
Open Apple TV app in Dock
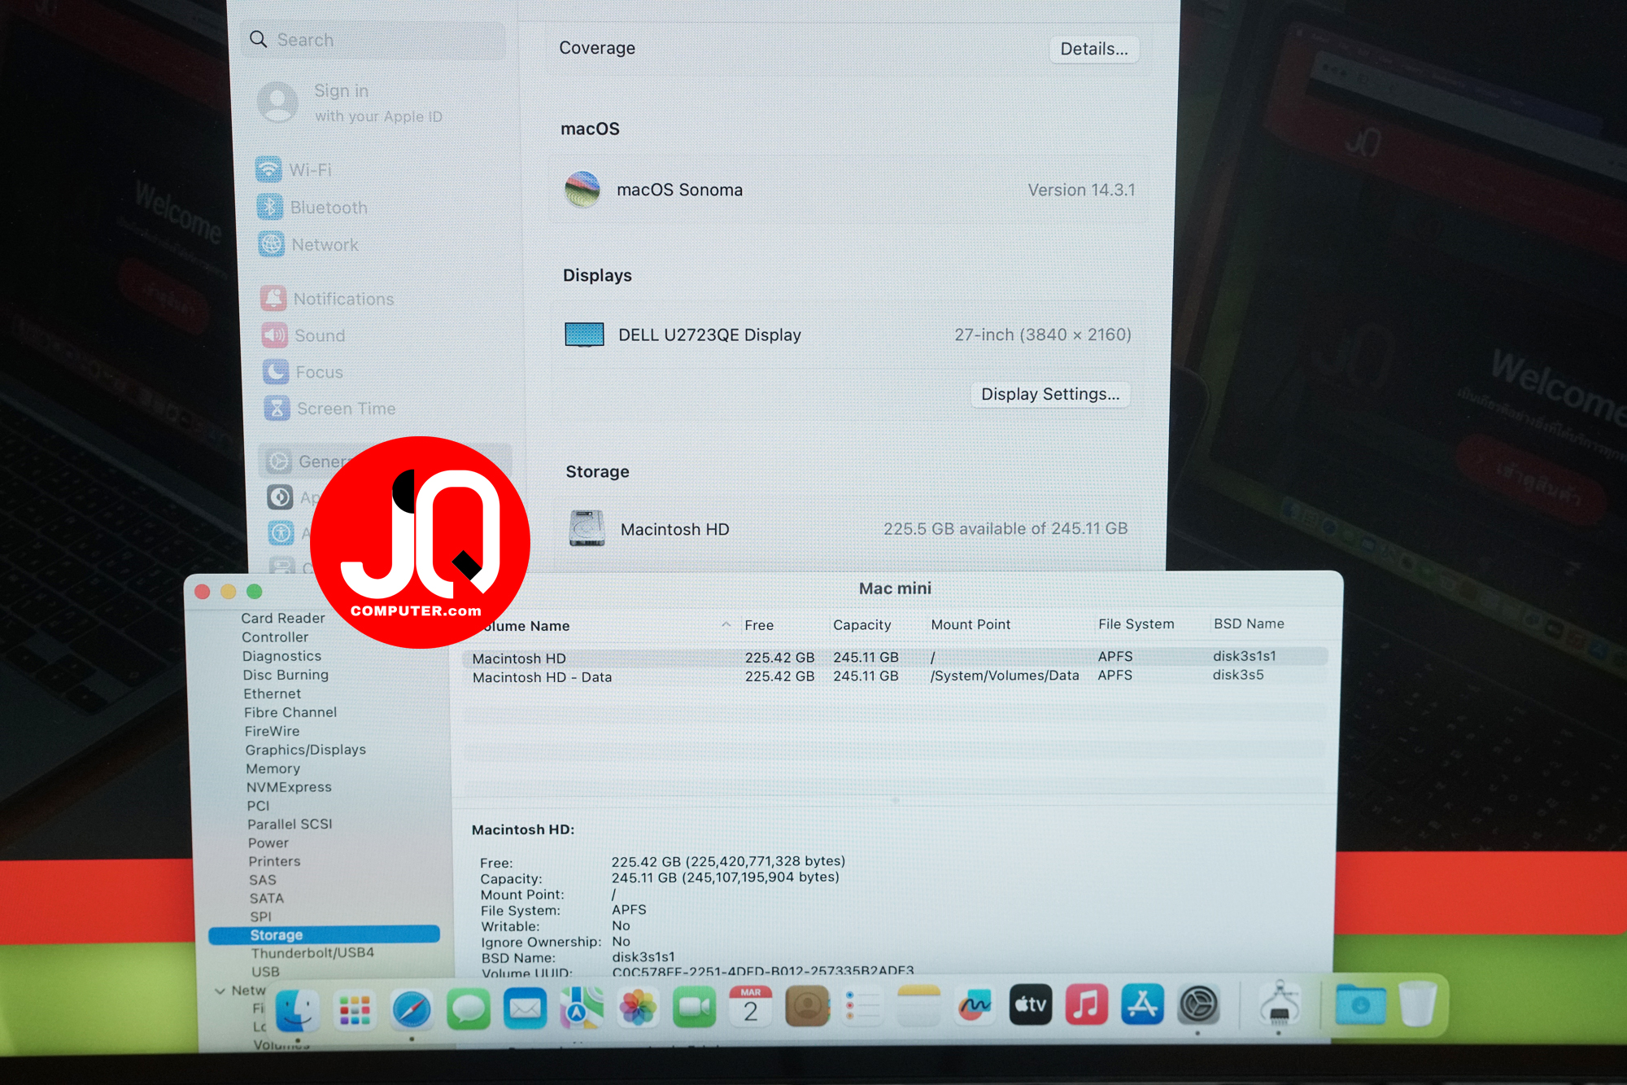(x=1031, y=1004)
